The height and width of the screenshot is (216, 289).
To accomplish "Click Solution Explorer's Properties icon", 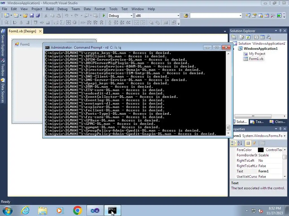I will tap(234, 37).
